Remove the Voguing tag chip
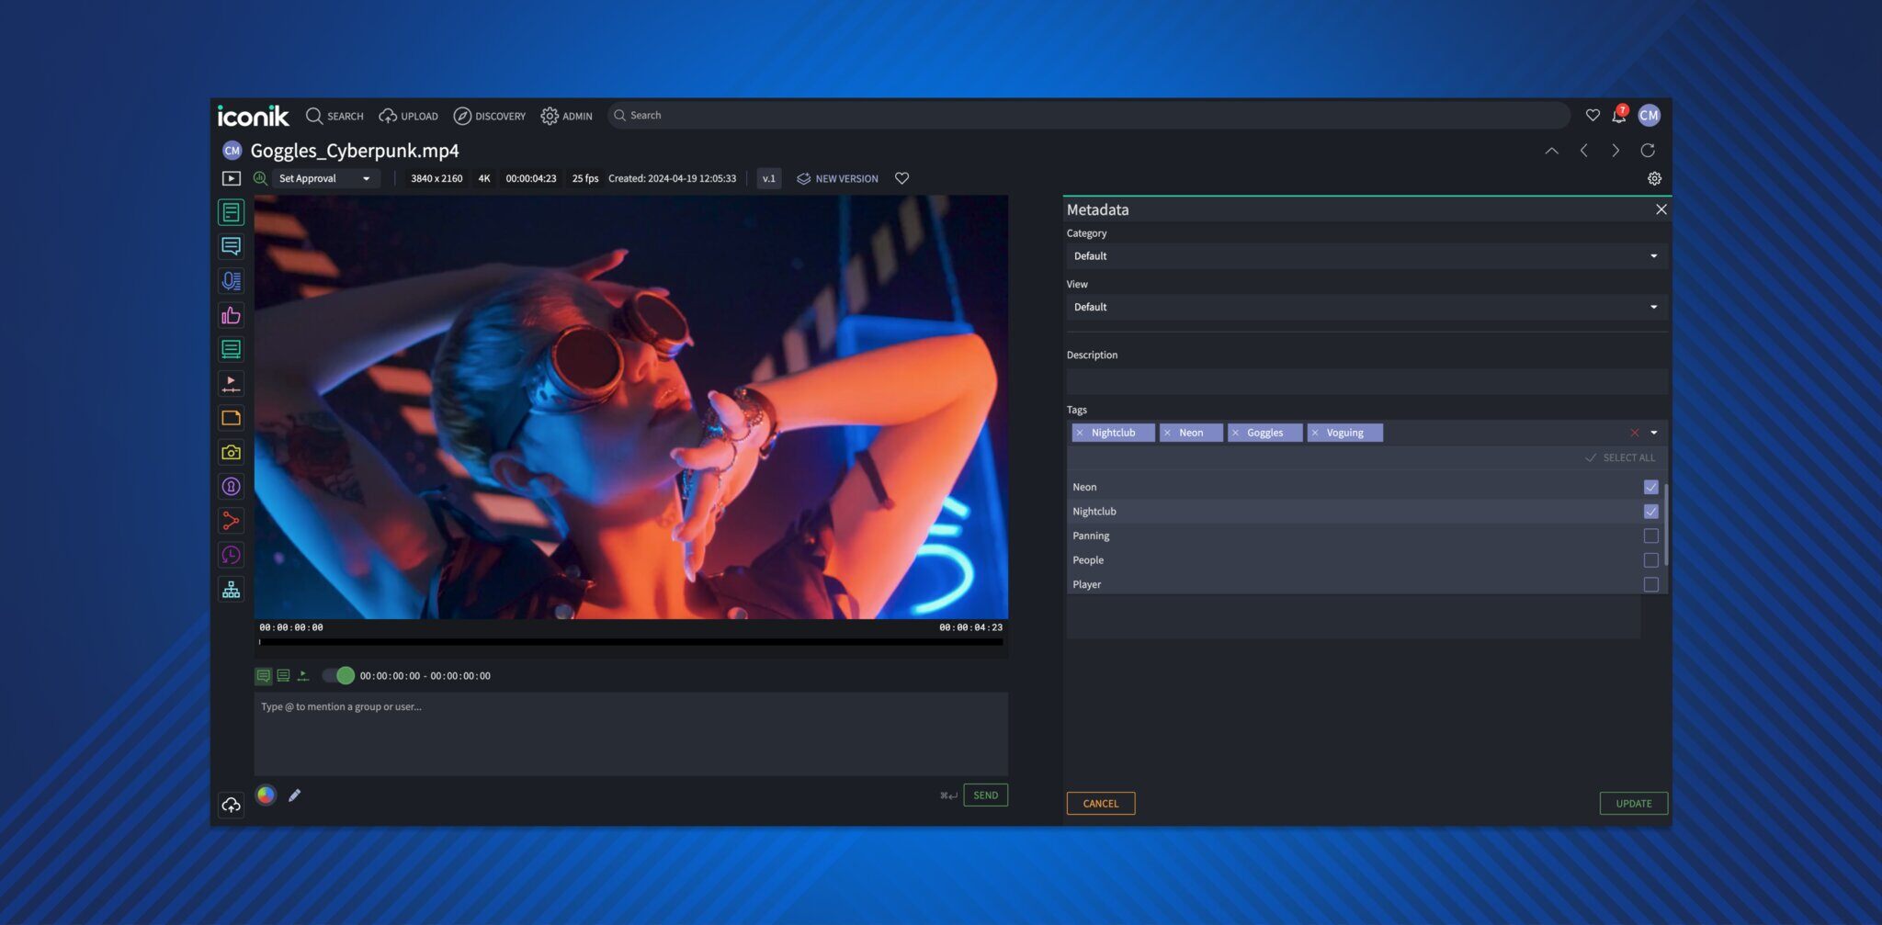 pyautogui.click(x=1314, y=433)
